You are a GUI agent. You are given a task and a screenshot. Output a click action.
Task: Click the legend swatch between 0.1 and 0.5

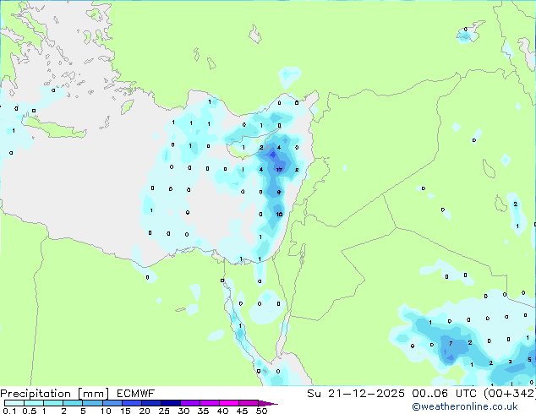[14, 403]
